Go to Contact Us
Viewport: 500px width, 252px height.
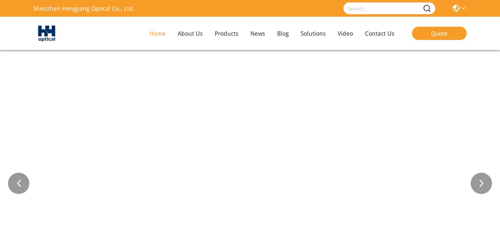(380, 33)
